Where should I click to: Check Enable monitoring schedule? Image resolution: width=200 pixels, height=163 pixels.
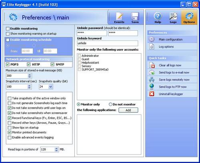8,40
